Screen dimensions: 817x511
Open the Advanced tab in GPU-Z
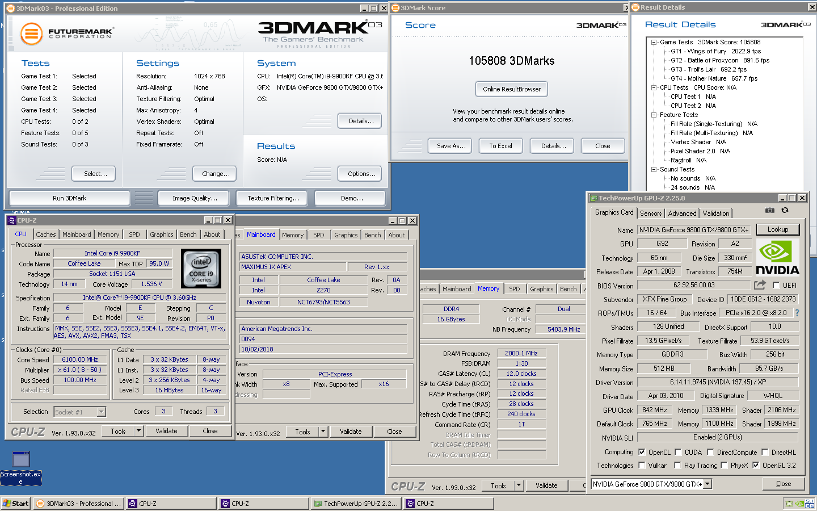click(682, 213)
